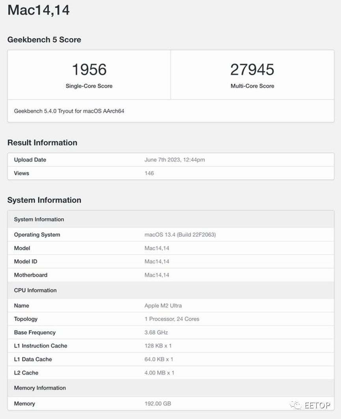Click the Base Frequency 3.68 GHz value
Image resolution: width=341 pixels, height=419 pixels.
click(156, 333)
